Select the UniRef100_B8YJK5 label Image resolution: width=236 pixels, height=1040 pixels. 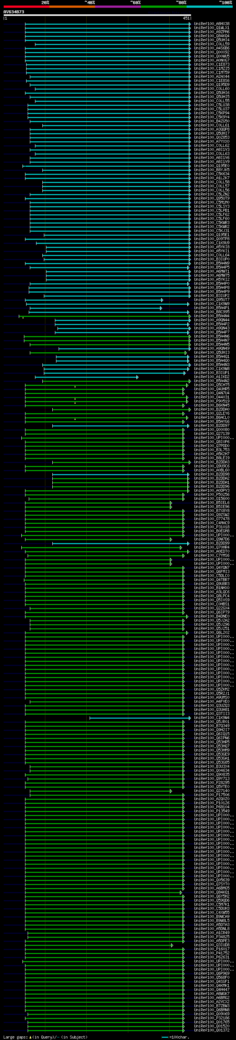pos(211,170)
